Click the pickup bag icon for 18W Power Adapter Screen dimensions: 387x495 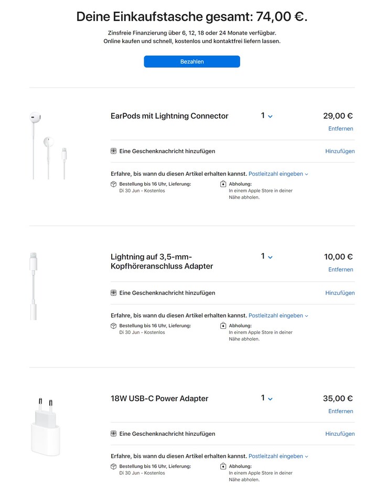pos(223,466)
